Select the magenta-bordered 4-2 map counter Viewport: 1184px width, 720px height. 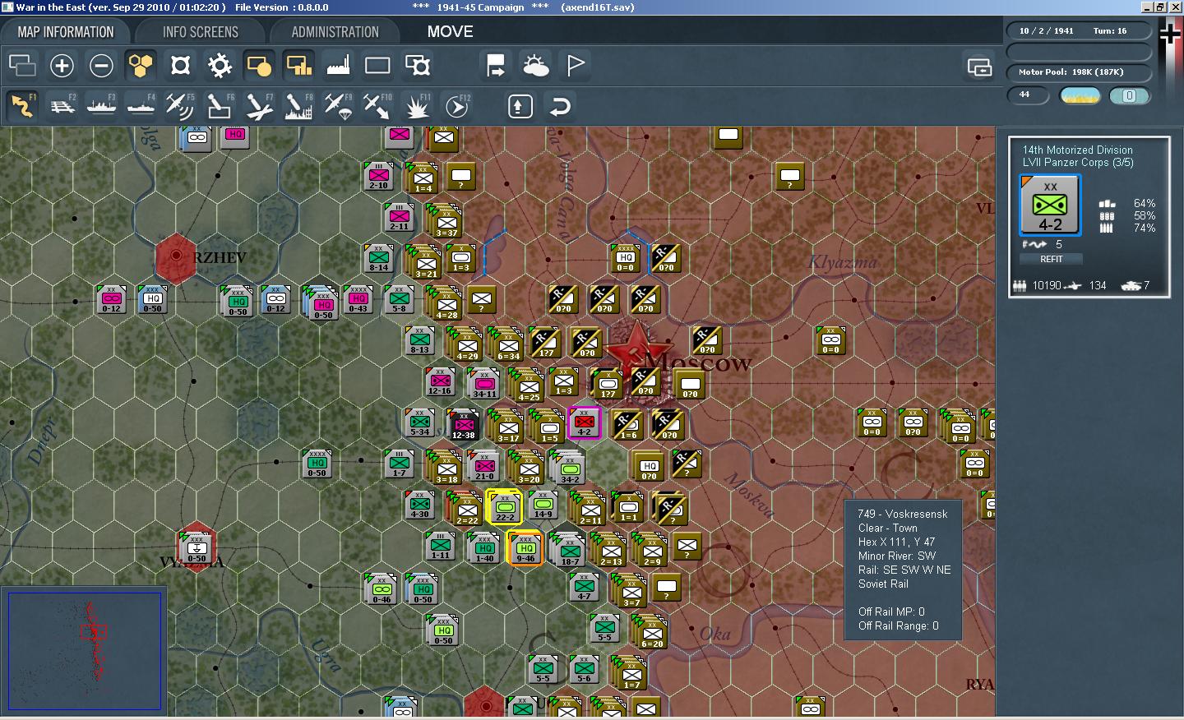pyautogui.click(x=584, y=423)
